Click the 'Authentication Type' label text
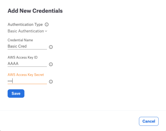166x131 pixels. click(25, 25)
